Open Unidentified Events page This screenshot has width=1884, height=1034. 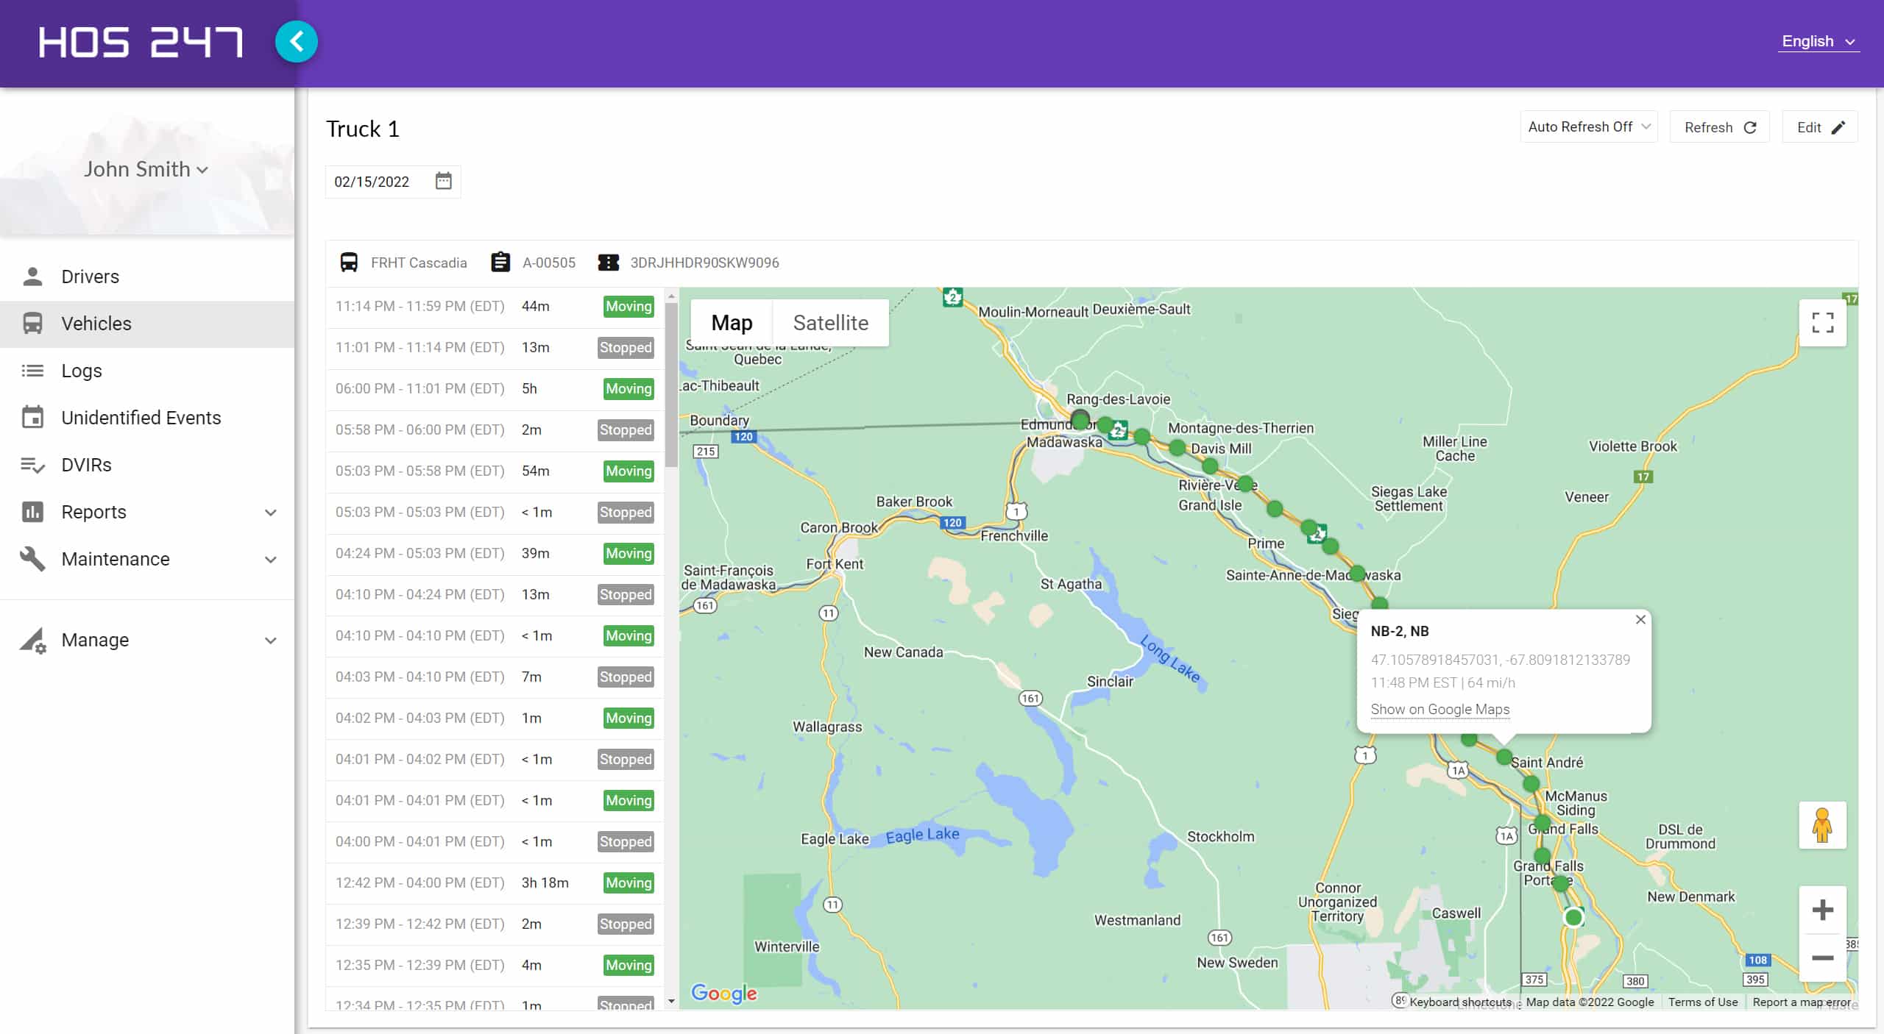147,418
